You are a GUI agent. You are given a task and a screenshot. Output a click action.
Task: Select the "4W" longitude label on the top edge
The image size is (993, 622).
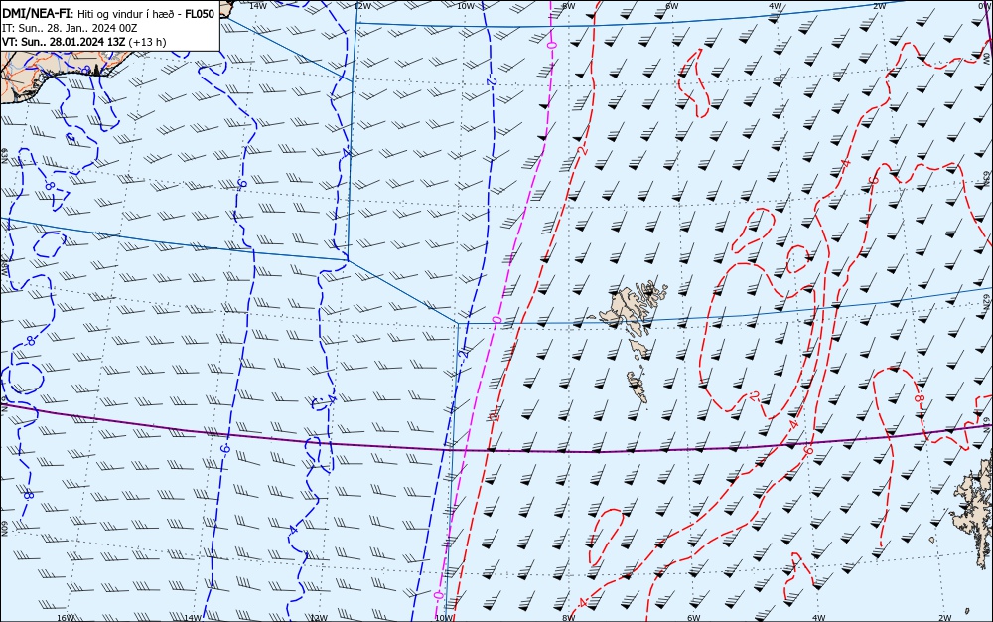tap(776, 5)
